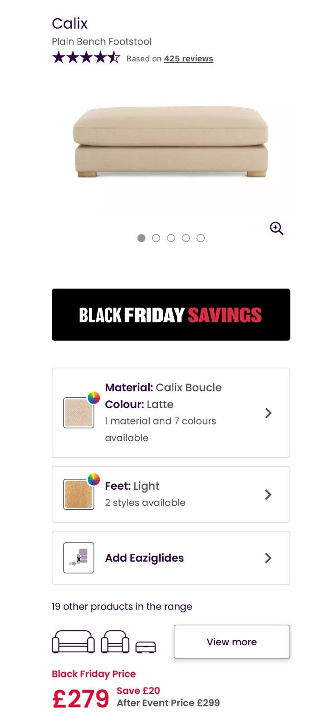Screen dimensions: 334x727
Task: Click the star rating icons
Action: click(86, 58)
